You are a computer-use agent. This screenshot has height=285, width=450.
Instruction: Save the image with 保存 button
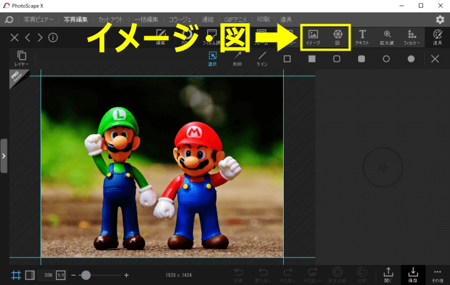click(x=413, y=274)
